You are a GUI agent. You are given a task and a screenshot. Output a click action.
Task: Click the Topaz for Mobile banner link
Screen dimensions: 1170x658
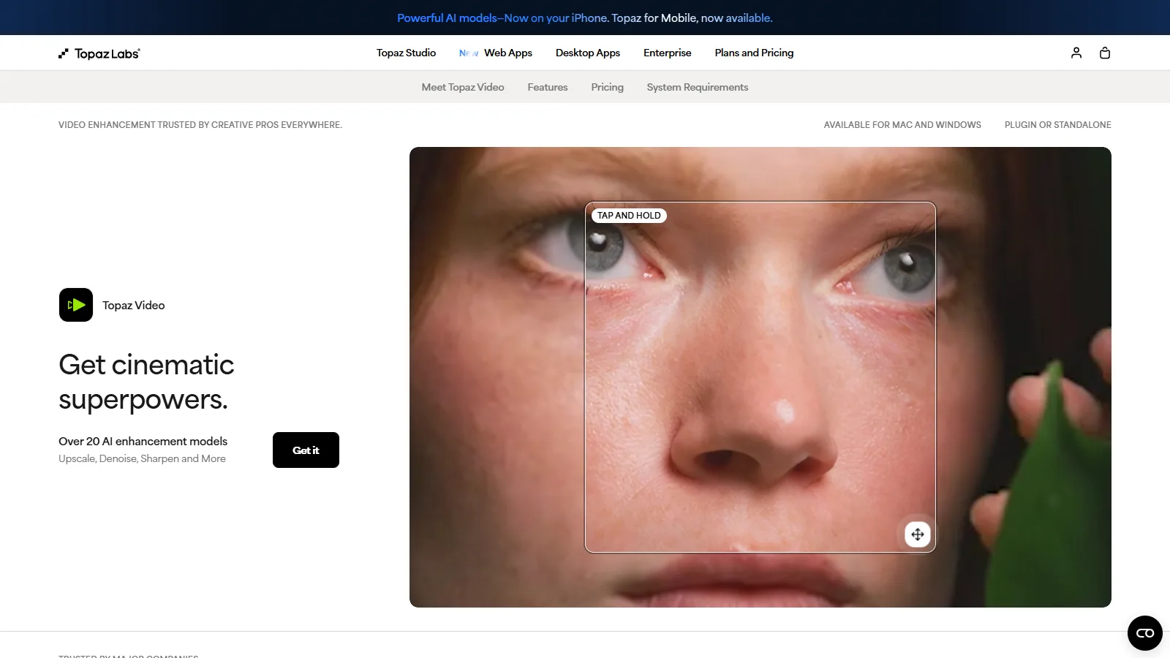click(585, 18)
